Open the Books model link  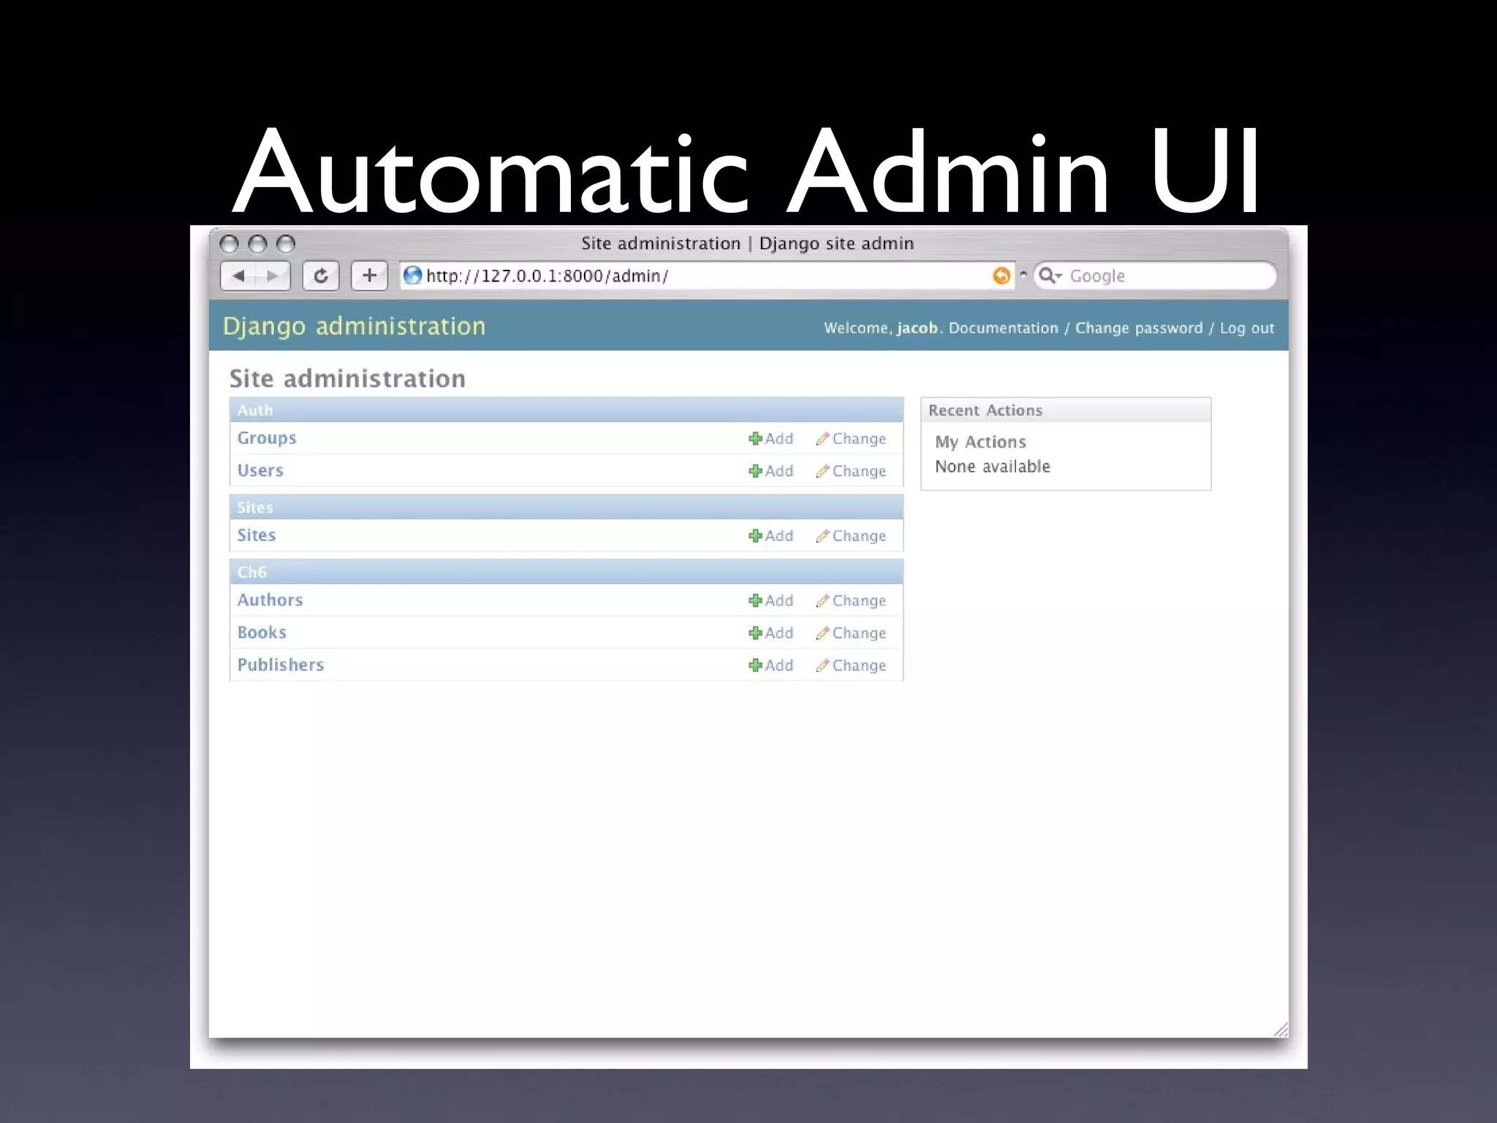262,632
